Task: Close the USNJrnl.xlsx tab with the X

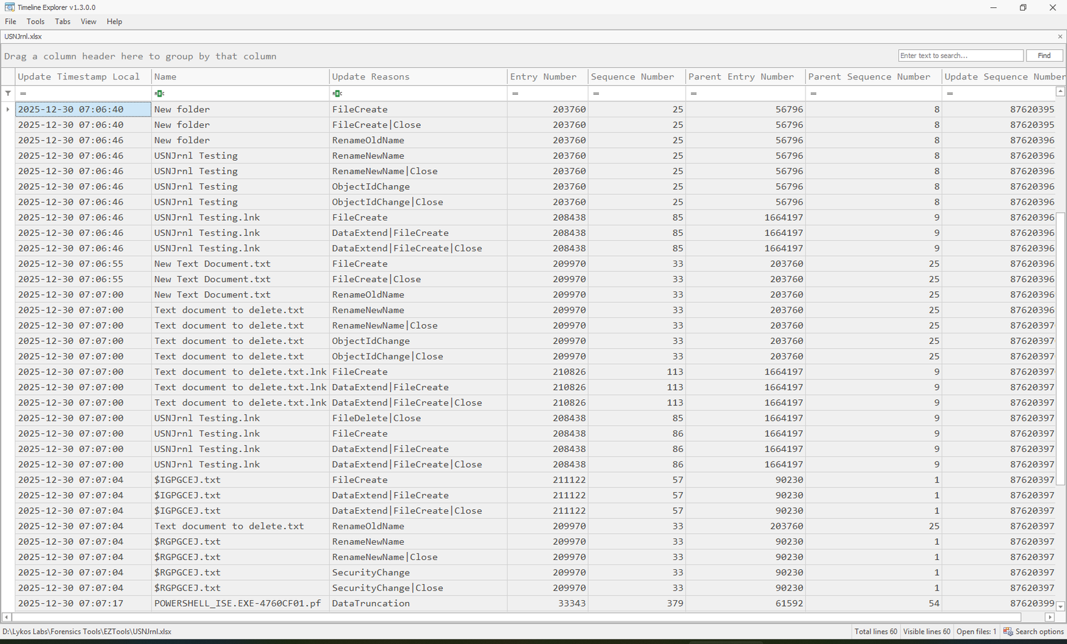Action: click(1060, 37)
